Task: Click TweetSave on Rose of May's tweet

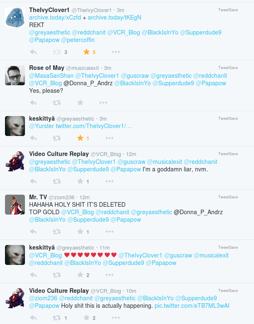Action: 228,68
